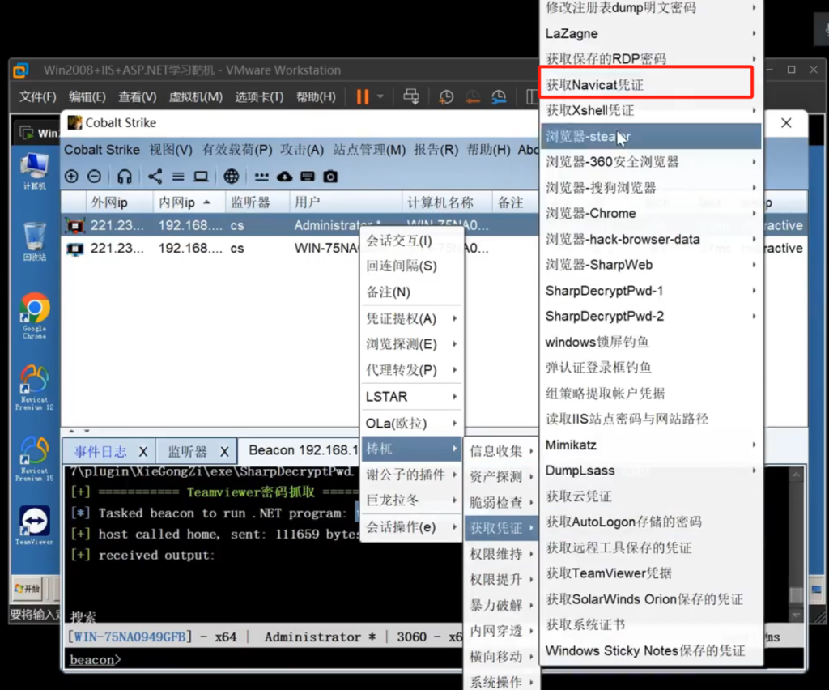Expand the LSTAR submenu arrow
This screenshot has height=690, width=829.
454,397
